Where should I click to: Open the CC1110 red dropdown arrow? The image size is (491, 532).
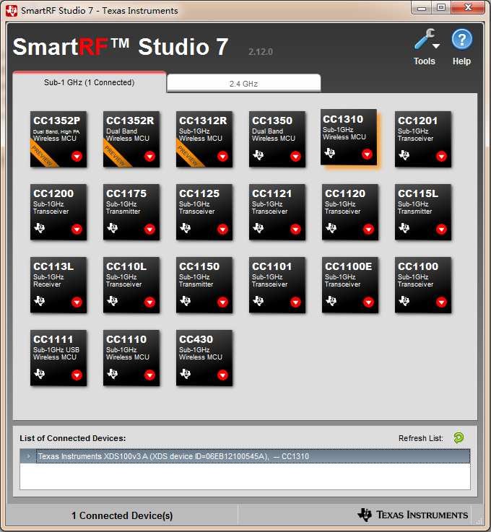click(x=149, y=375)
